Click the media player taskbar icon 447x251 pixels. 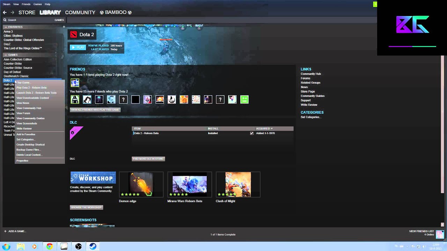(x=34, y=246)
